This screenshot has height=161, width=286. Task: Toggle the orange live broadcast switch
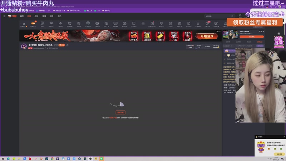click(33, 23)
